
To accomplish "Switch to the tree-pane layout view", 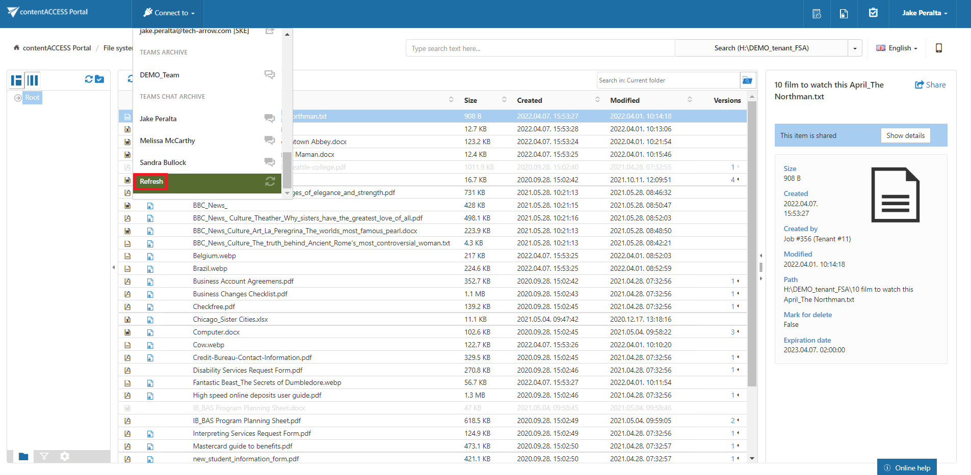I will click(17, 80).
